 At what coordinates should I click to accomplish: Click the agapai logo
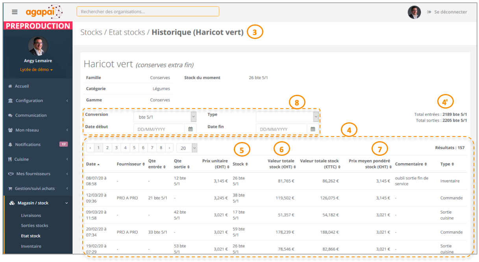coord(44,12)
